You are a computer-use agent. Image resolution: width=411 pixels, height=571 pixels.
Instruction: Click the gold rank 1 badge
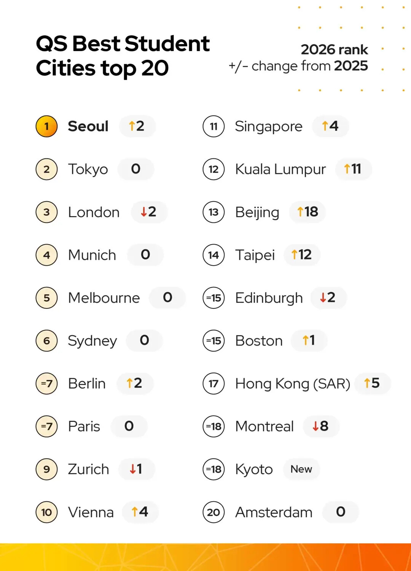46,126
